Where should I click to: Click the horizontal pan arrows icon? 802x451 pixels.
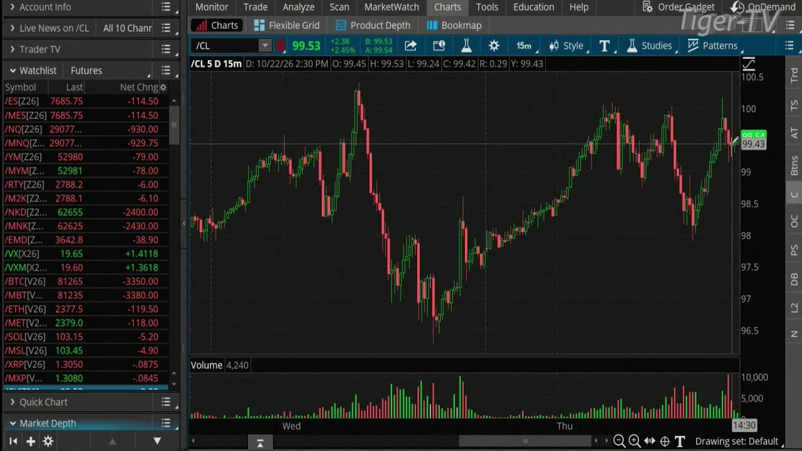click(x=650, y=441)
